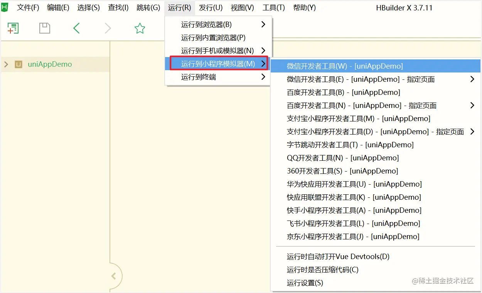This screenshot has height=293, width=482.
Task: Open the 编辑(E) menu
Action: (58, 8)
